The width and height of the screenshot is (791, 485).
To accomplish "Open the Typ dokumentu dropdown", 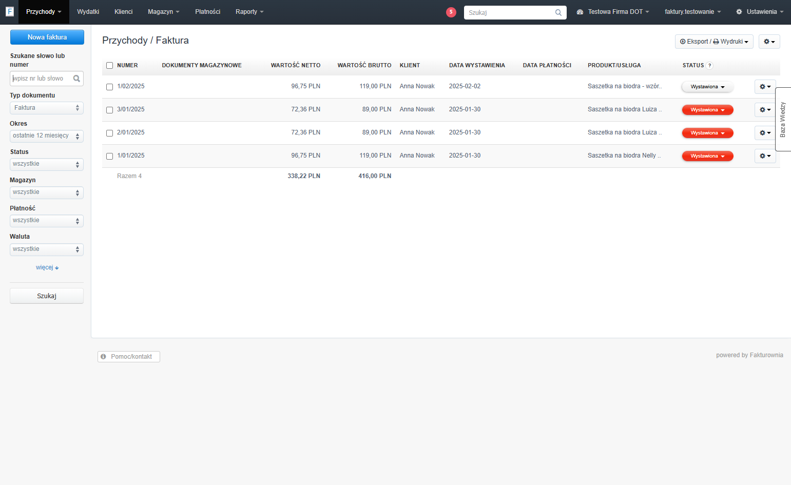I will click(x=47, y=108).
